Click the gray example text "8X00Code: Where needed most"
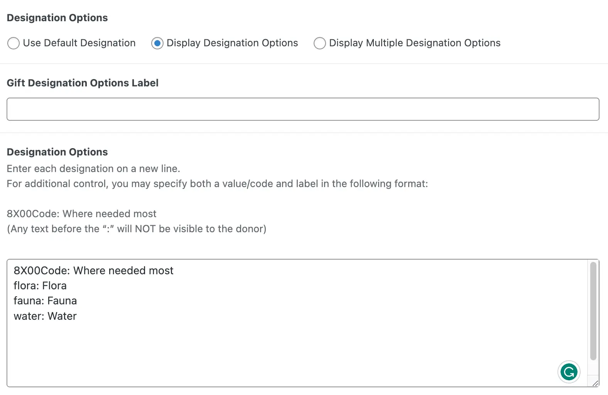 [x=81, y=214]
